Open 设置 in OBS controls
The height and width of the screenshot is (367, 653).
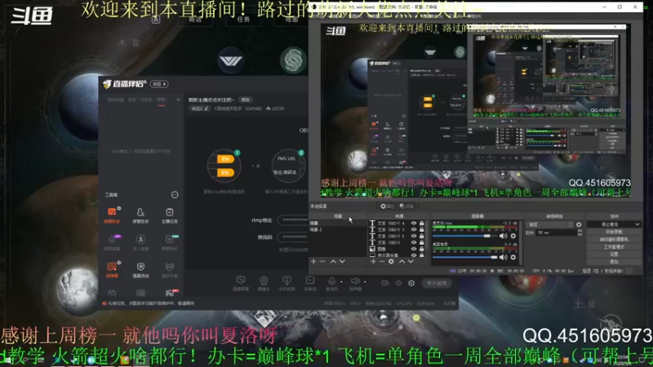615,254
